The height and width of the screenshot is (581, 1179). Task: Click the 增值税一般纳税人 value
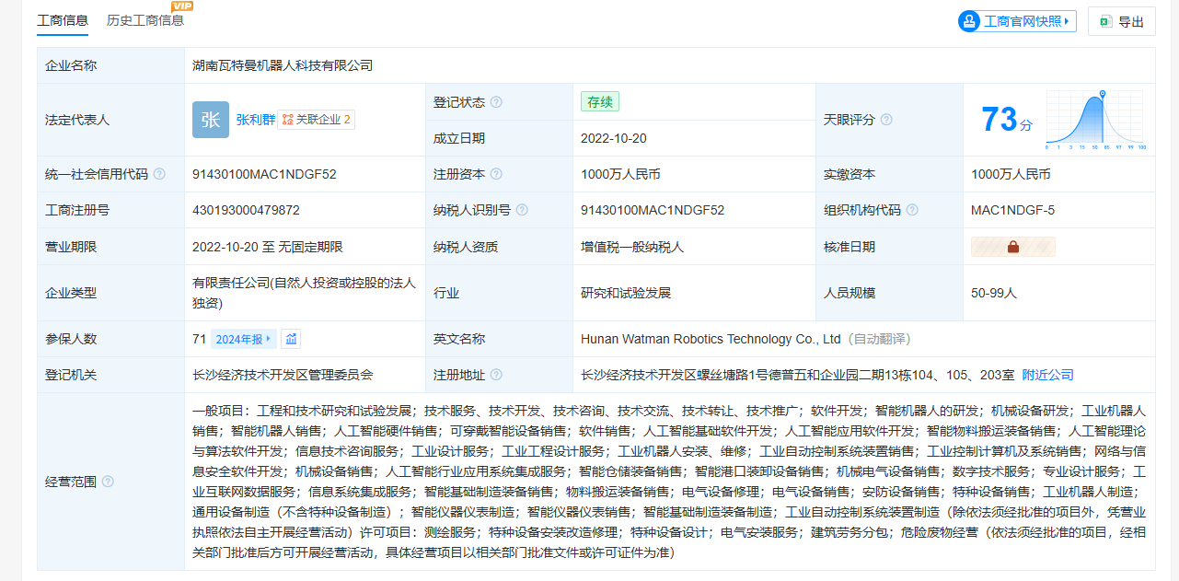(632, 247)
